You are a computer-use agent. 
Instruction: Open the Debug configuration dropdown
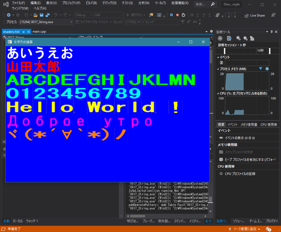[x=91, y=15]
